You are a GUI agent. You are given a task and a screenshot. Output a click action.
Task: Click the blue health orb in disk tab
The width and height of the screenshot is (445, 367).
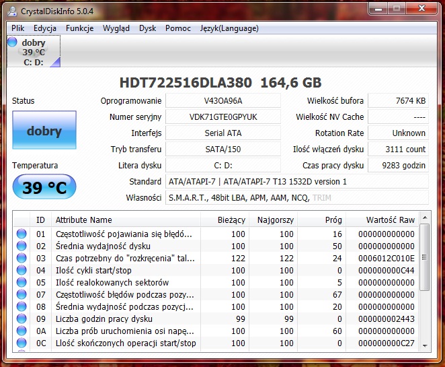tap(12, 42)
